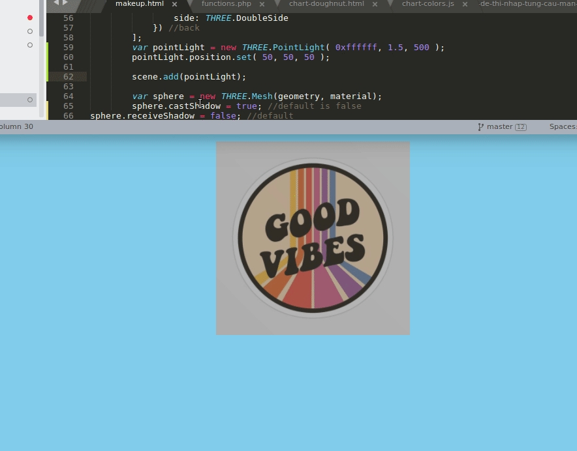Select the makeup.html tab
Screen dimensions: 577x451
tap(139, 4)
